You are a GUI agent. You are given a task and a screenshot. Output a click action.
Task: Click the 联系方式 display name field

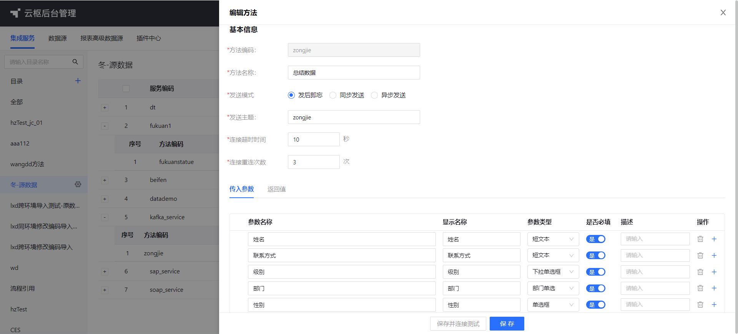(481, 255)
